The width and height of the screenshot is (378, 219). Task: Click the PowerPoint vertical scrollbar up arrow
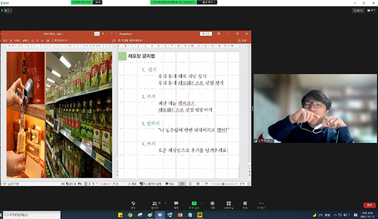[x=249, y=46]
